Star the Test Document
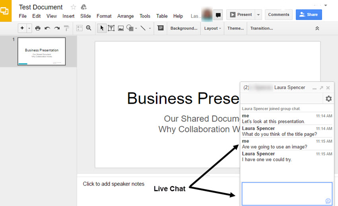 (x=73, y=7)
